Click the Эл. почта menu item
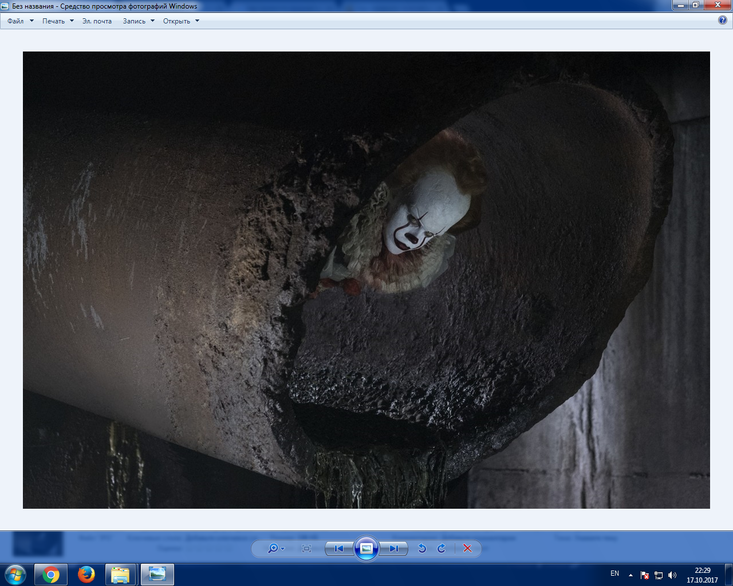Image resolution: width=733 pixels, height=586 pixels. coord(97,21)
